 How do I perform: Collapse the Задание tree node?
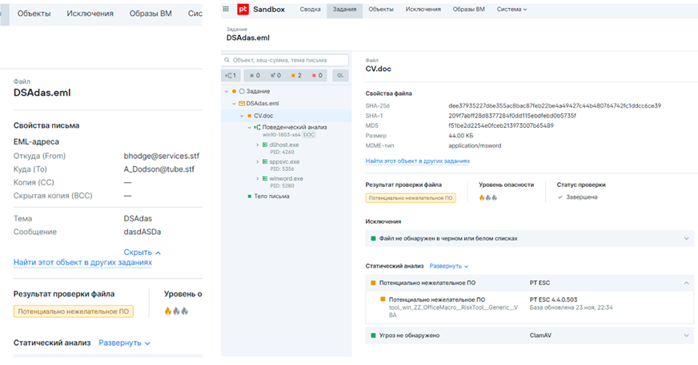pyautogui.click(x=227, y=91)
